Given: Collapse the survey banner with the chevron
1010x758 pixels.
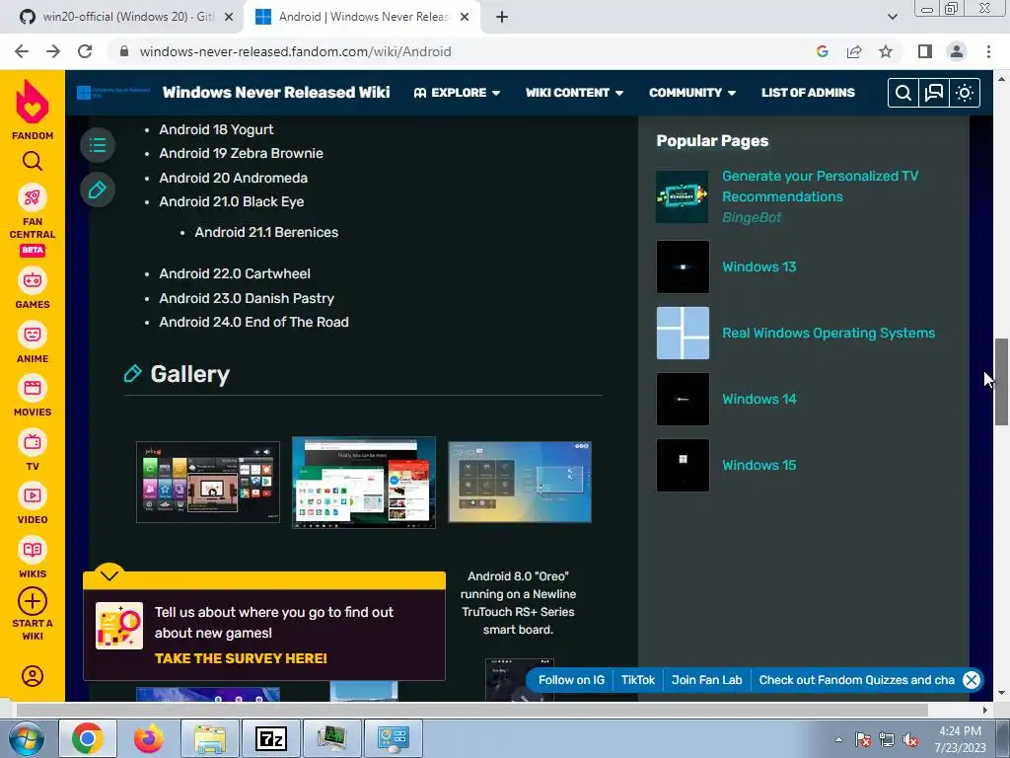Looking at the screenshot, I should (x=109, y=575).
